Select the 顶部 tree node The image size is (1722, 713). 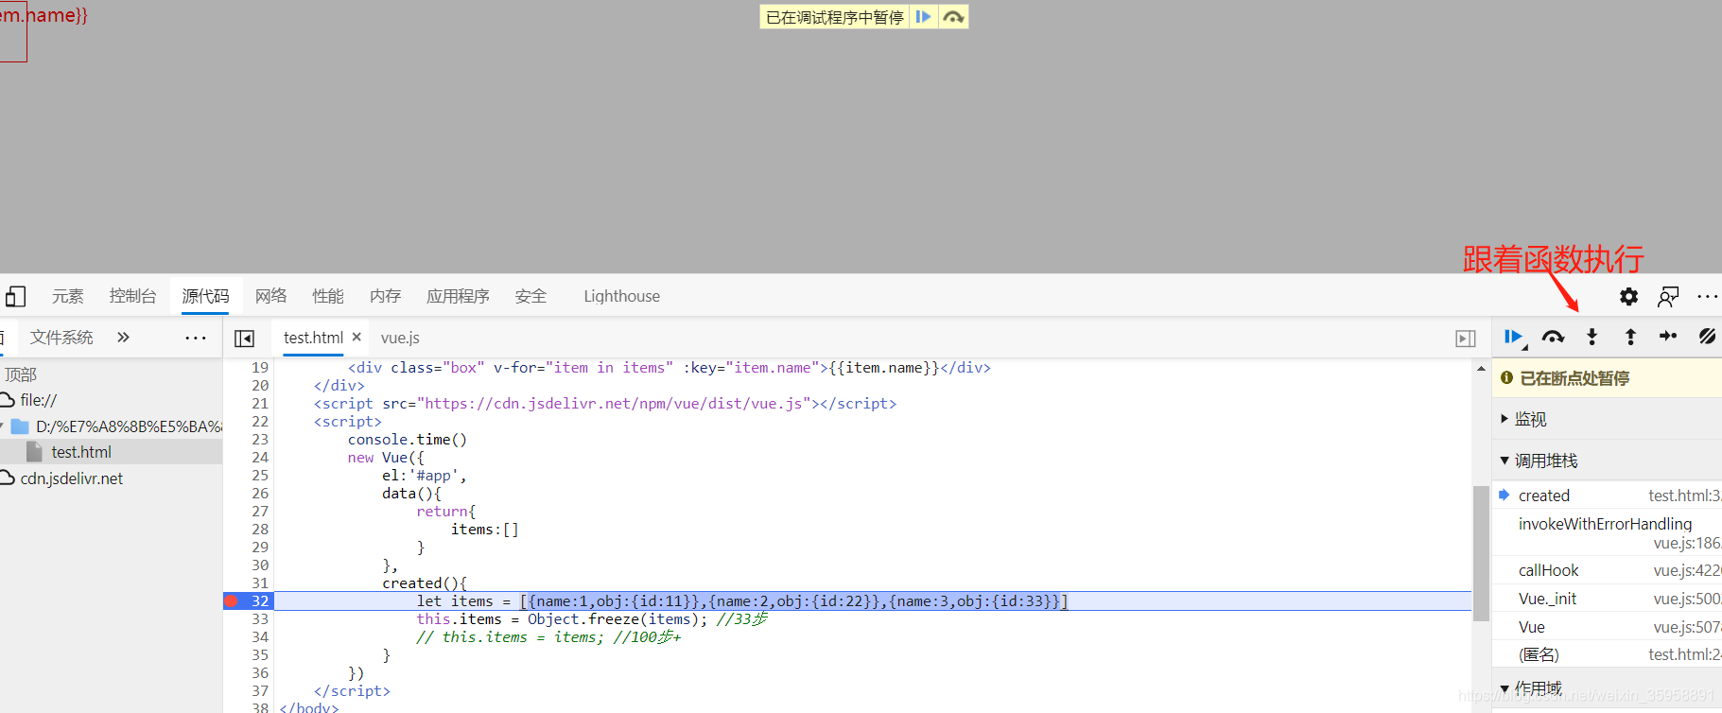[x=111, y=374]
